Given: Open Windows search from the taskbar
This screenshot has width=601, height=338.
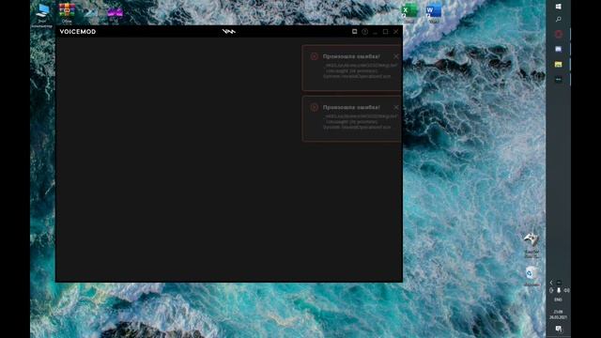Looking at the screenshot, I should [x=559, y=19].
